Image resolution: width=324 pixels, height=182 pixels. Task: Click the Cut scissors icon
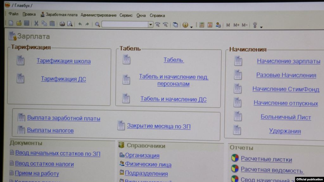pyautogui.click(x=36, y=24)
